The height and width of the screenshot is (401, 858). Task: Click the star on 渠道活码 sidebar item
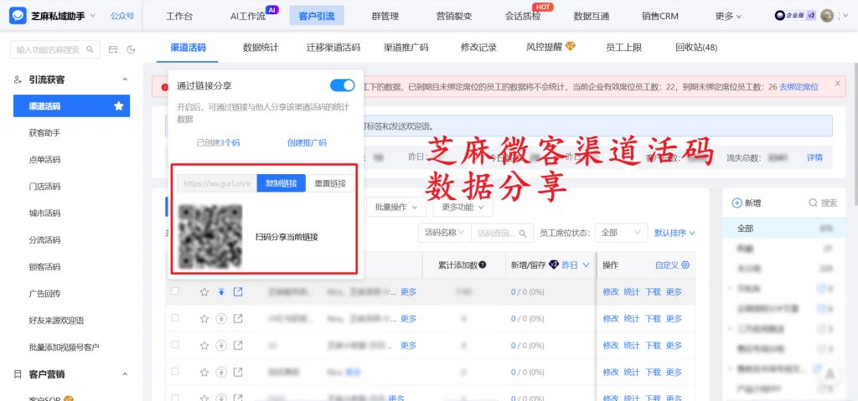pos(119,106)
